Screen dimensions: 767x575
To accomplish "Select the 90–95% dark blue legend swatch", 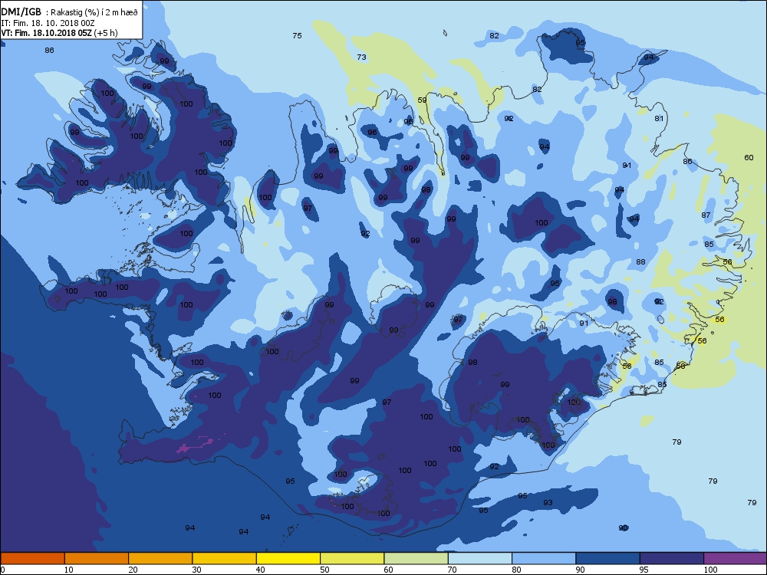I will [608, 558].
